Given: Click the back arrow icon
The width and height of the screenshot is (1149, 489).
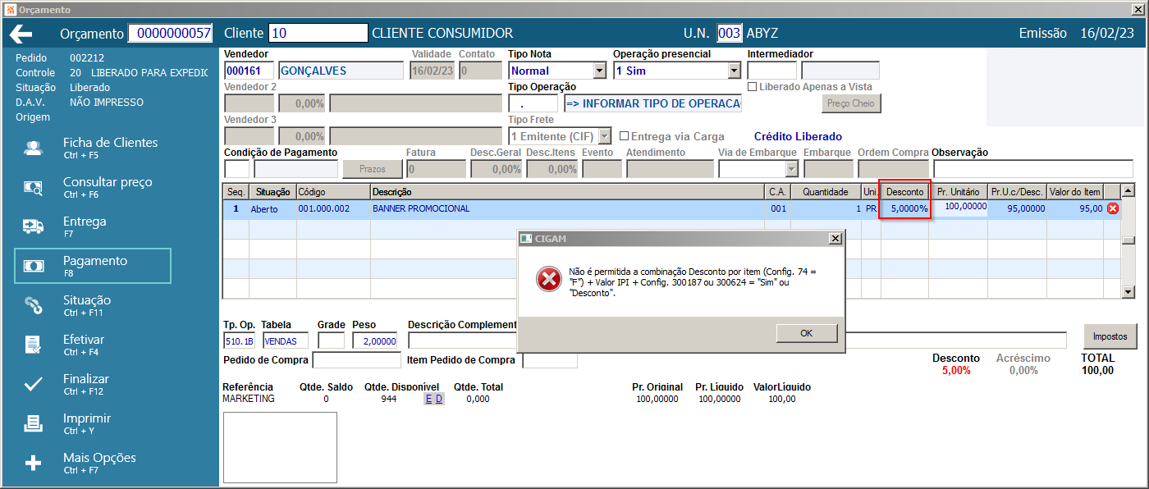Looking at the screenshot, I should (x=21, y=34).
